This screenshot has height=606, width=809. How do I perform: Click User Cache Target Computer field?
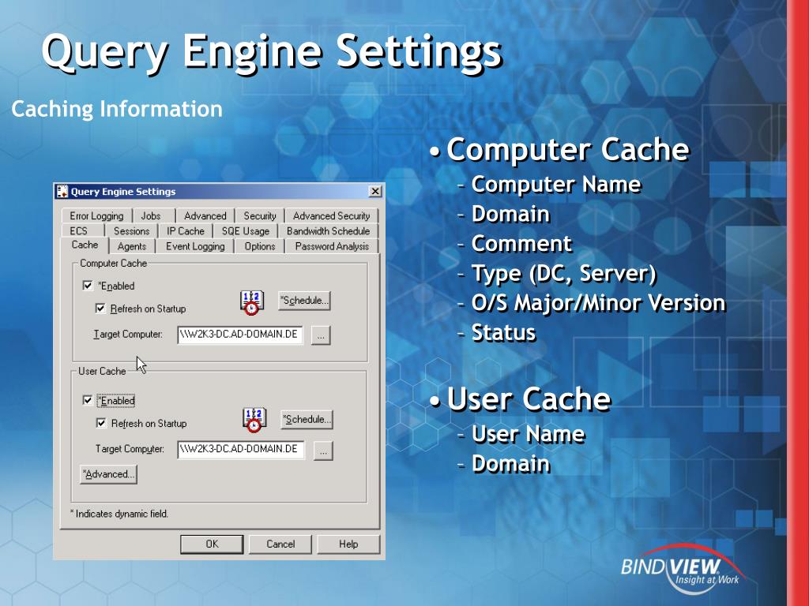pos(241,449)
